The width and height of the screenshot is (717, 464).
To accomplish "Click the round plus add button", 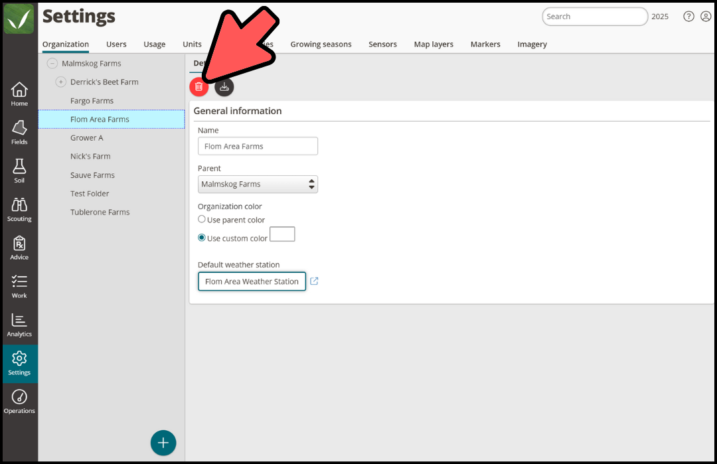I will tap(163, 443).
